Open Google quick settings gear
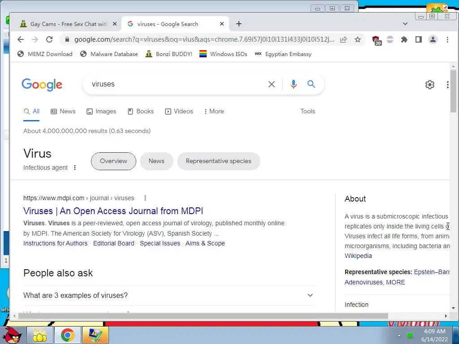 430,85
